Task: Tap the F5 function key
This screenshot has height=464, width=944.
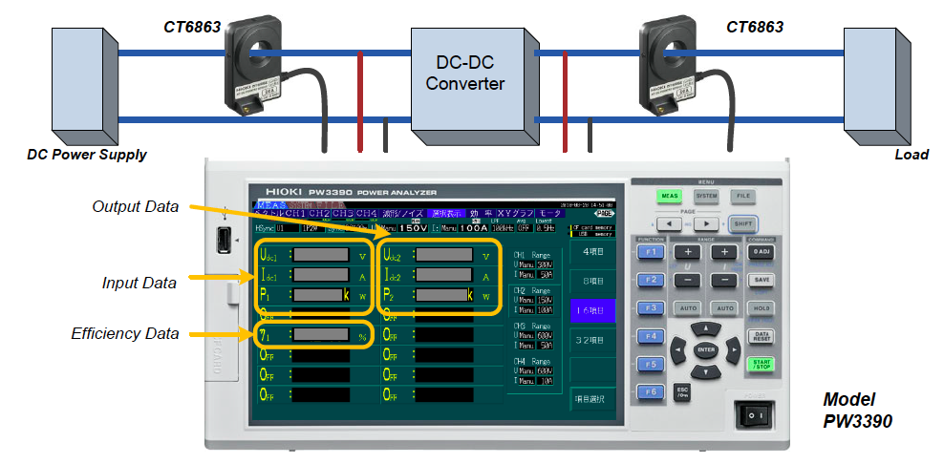Action: click(651, 364)
